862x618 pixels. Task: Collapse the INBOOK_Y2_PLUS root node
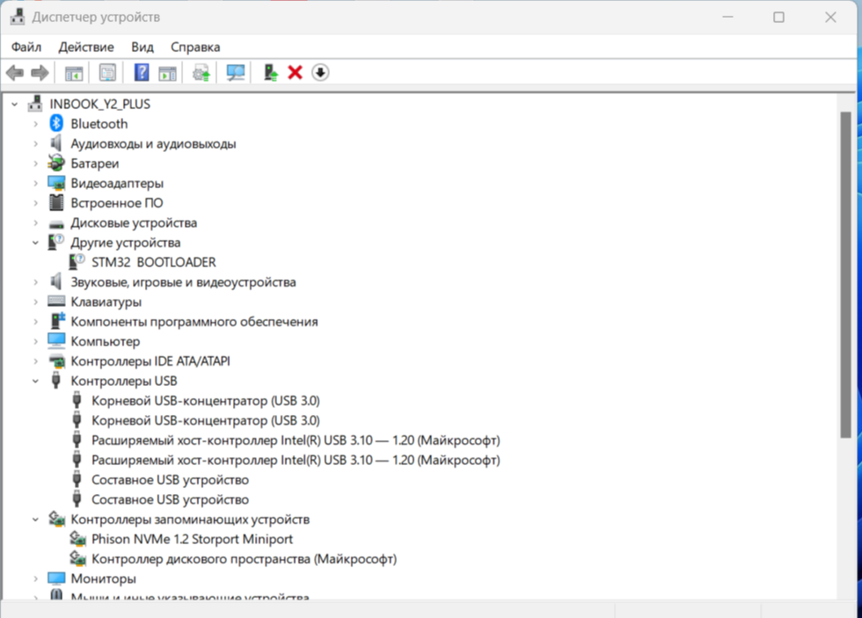(14, 104)
